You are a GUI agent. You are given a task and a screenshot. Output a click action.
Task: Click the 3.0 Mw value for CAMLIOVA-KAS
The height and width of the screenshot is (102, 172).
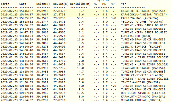click(113, 18)
